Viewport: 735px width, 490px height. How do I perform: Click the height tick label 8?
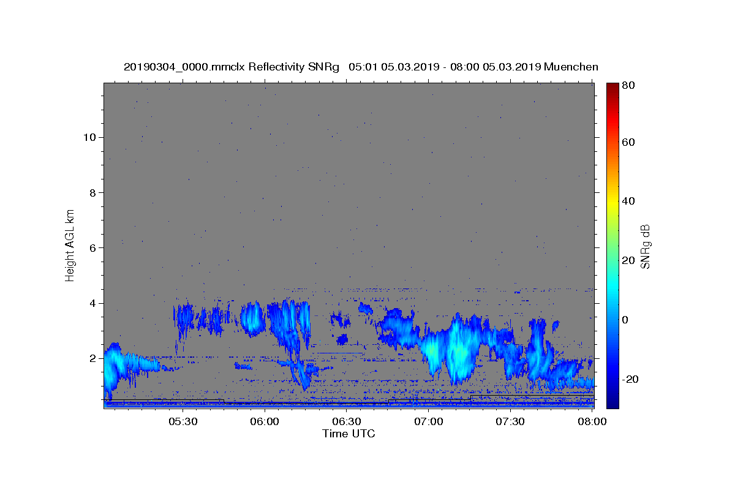[x=91, y=192]
